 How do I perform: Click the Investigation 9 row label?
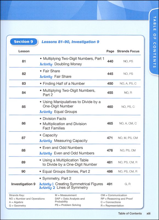pos(23,184)
